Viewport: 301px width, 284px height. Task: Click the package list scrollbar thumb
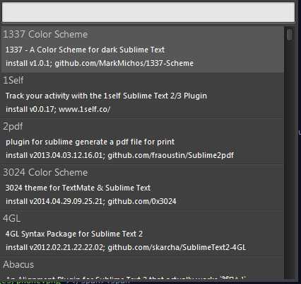click(290, 35)
